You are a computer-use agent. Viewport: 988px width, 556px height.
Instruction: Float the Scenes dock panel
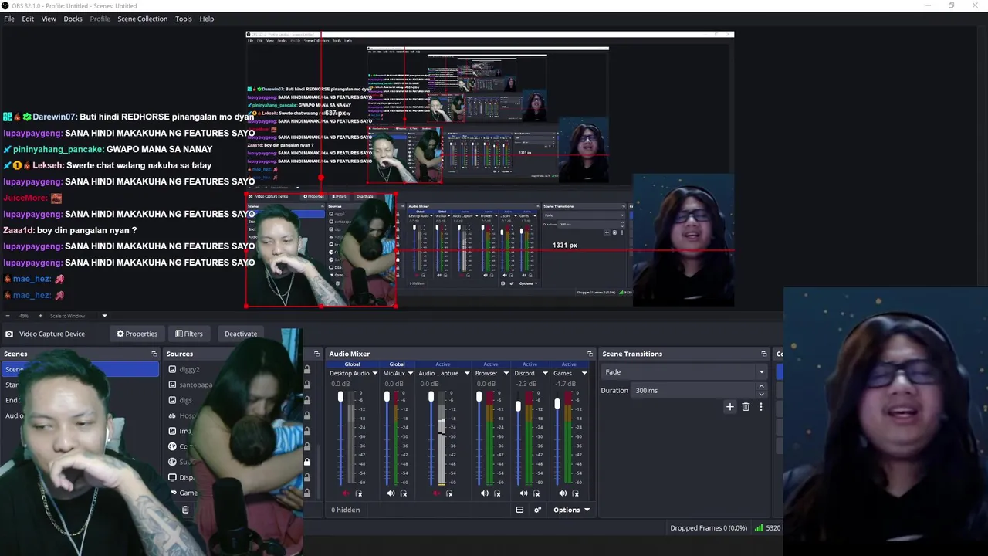[154, 354]
